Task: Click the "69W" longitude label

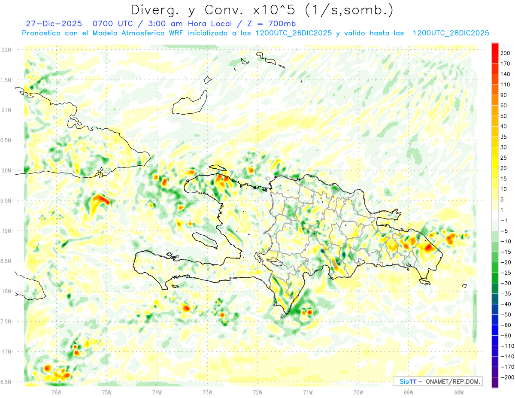Action: 409,392
